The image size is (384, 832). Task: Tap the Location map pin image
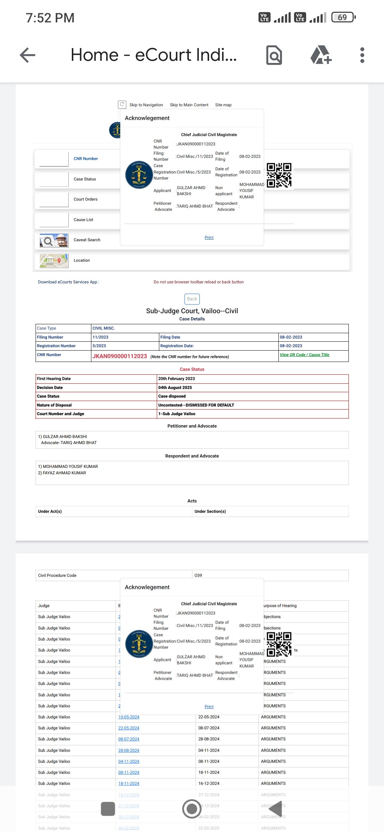[54, 261]
